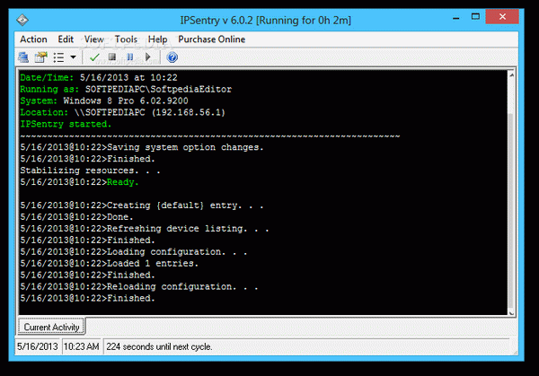Open the properties toolbar icon with folder

(x=40, y=57)
